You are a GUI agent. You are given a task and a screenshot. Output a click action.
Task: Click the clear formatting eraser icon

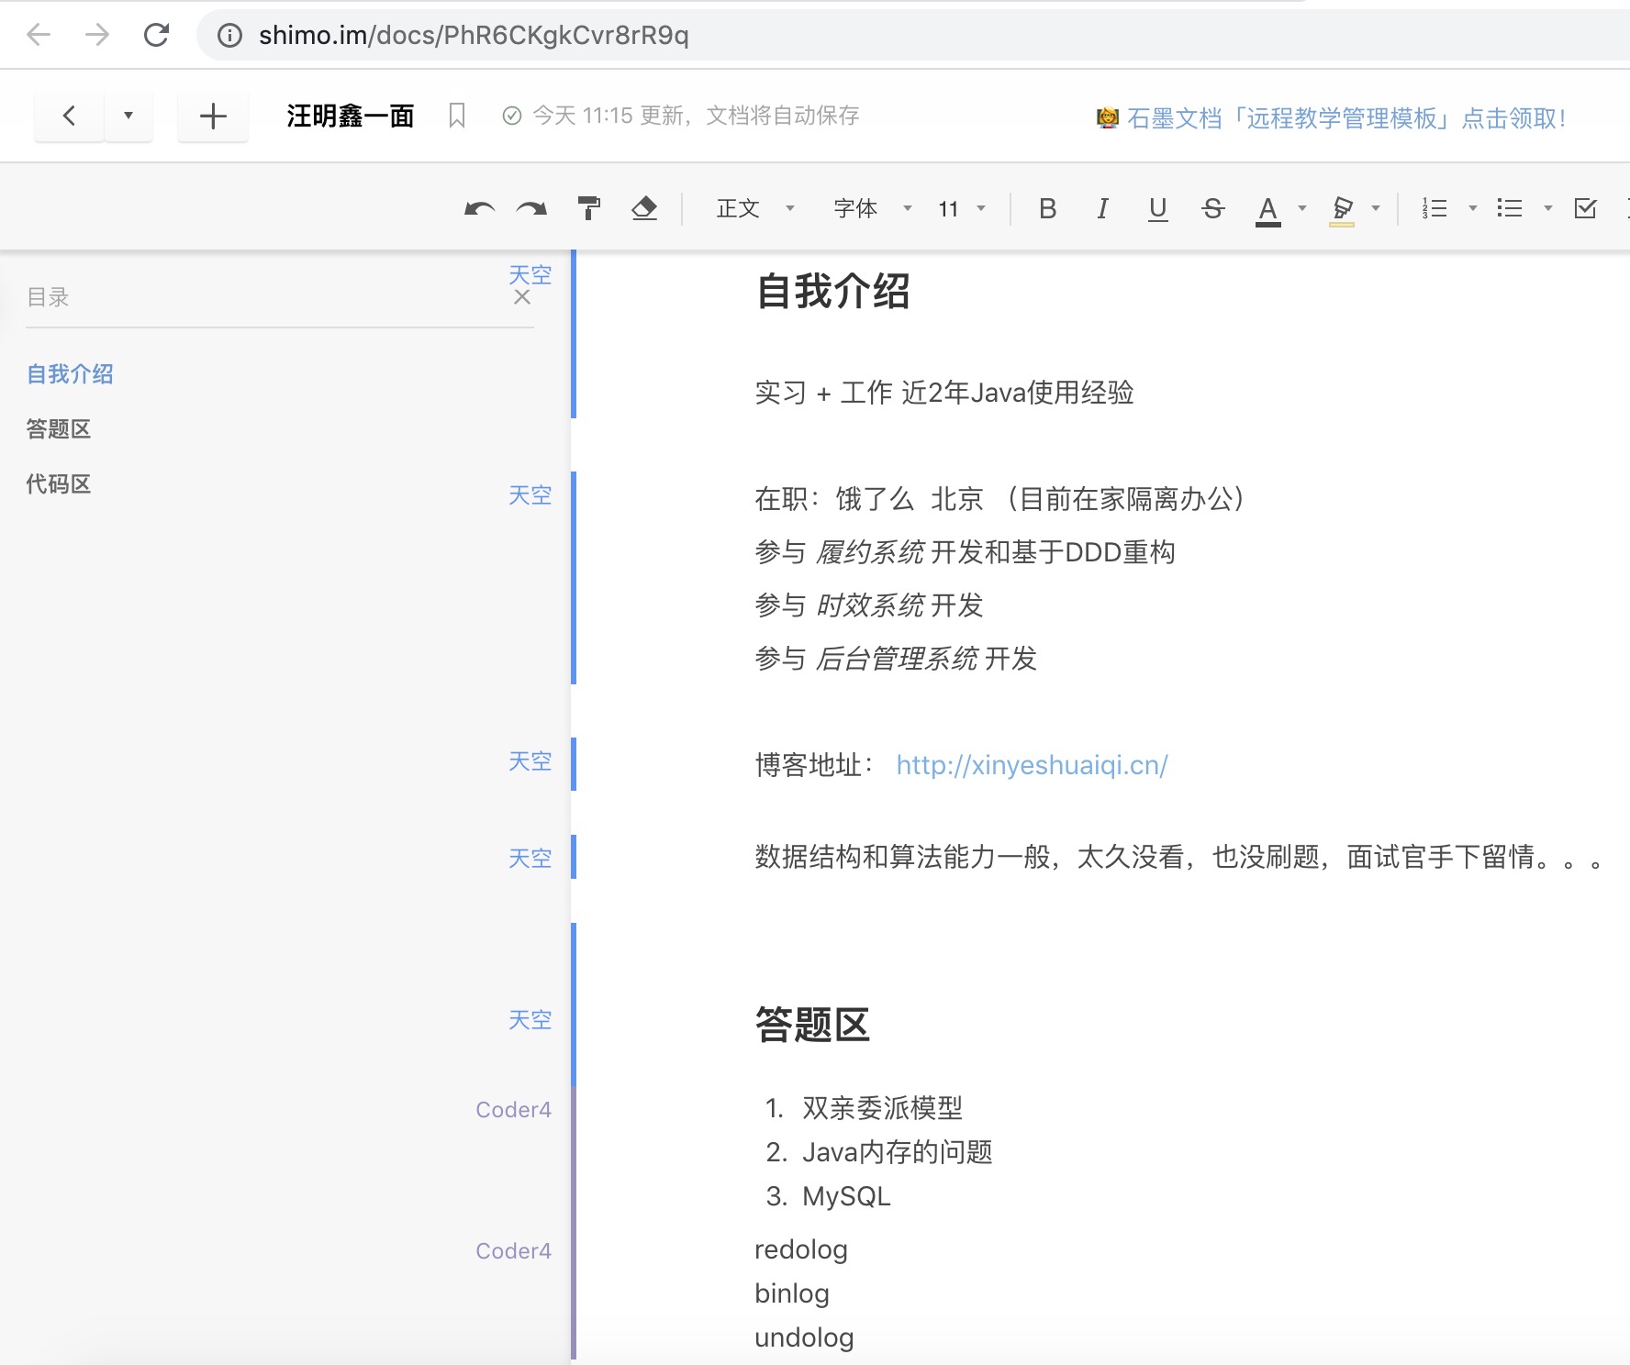point(644,209)
